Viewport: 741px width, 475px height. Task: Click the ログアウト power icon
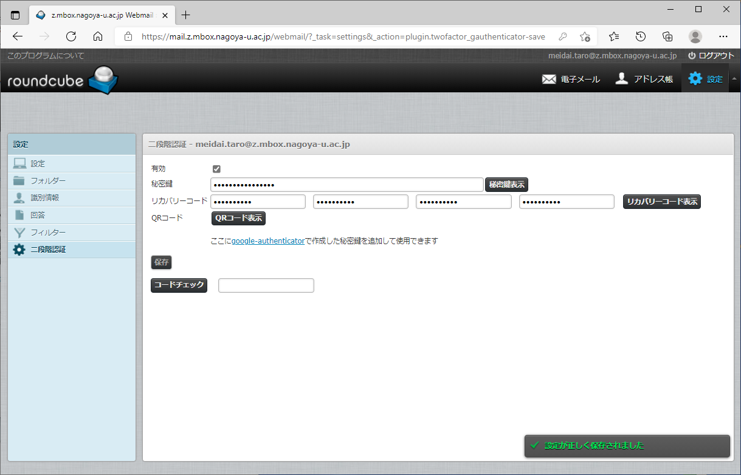click(x=692, y=56)
